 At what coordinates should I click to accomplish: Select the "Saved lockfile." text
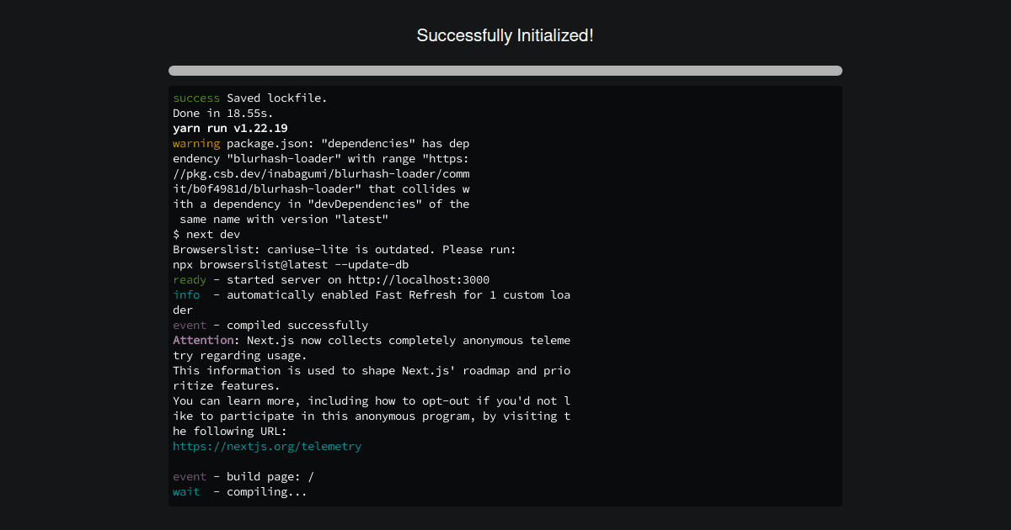[x=276, y=98]
